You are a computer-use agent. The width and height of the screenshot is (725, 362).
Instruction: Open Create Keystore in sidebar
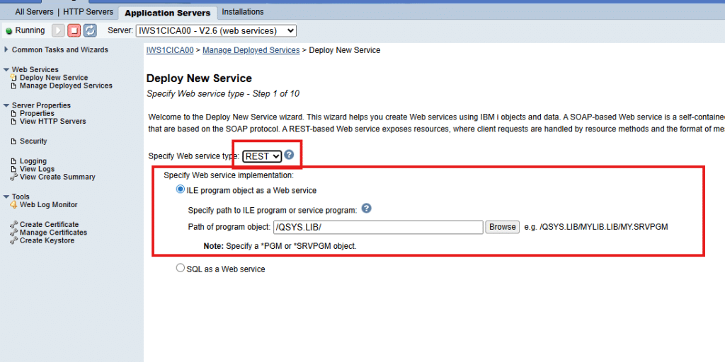pyautogui.click(x=47, y=241)
